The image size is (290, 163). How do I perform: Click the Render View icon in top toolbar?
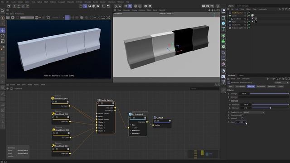pyautogui.click(x=203, y=6)
